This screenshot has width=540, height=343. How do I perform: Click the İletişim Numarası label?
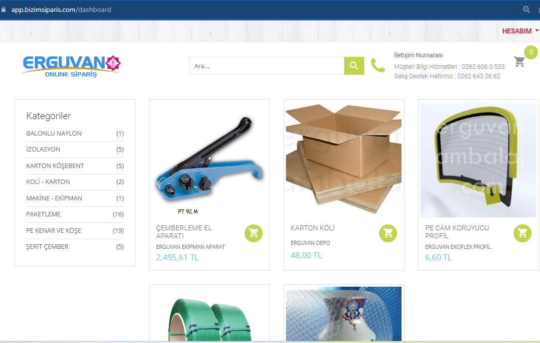click(418, 55)
